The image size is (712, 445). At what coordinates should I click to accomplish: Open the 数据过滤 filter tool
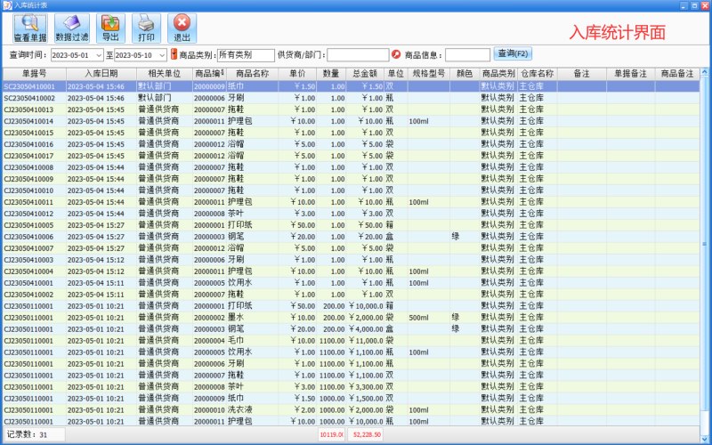pos(72,28)
